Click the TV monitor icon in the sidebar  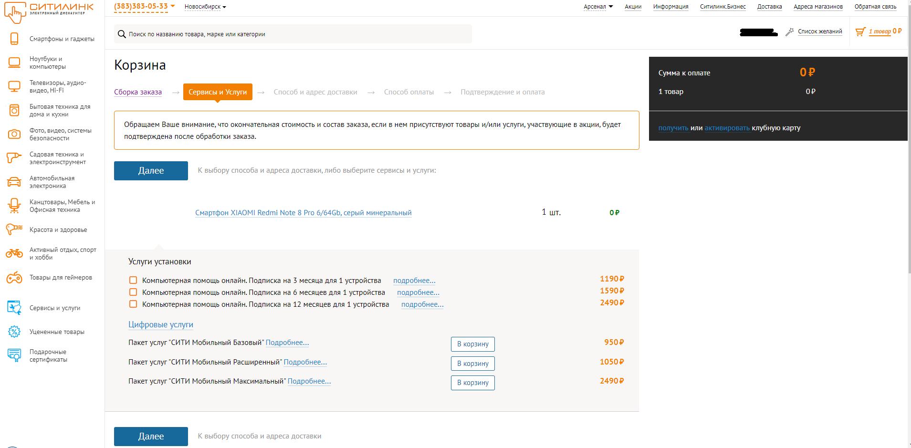click(x=14, y=86)
